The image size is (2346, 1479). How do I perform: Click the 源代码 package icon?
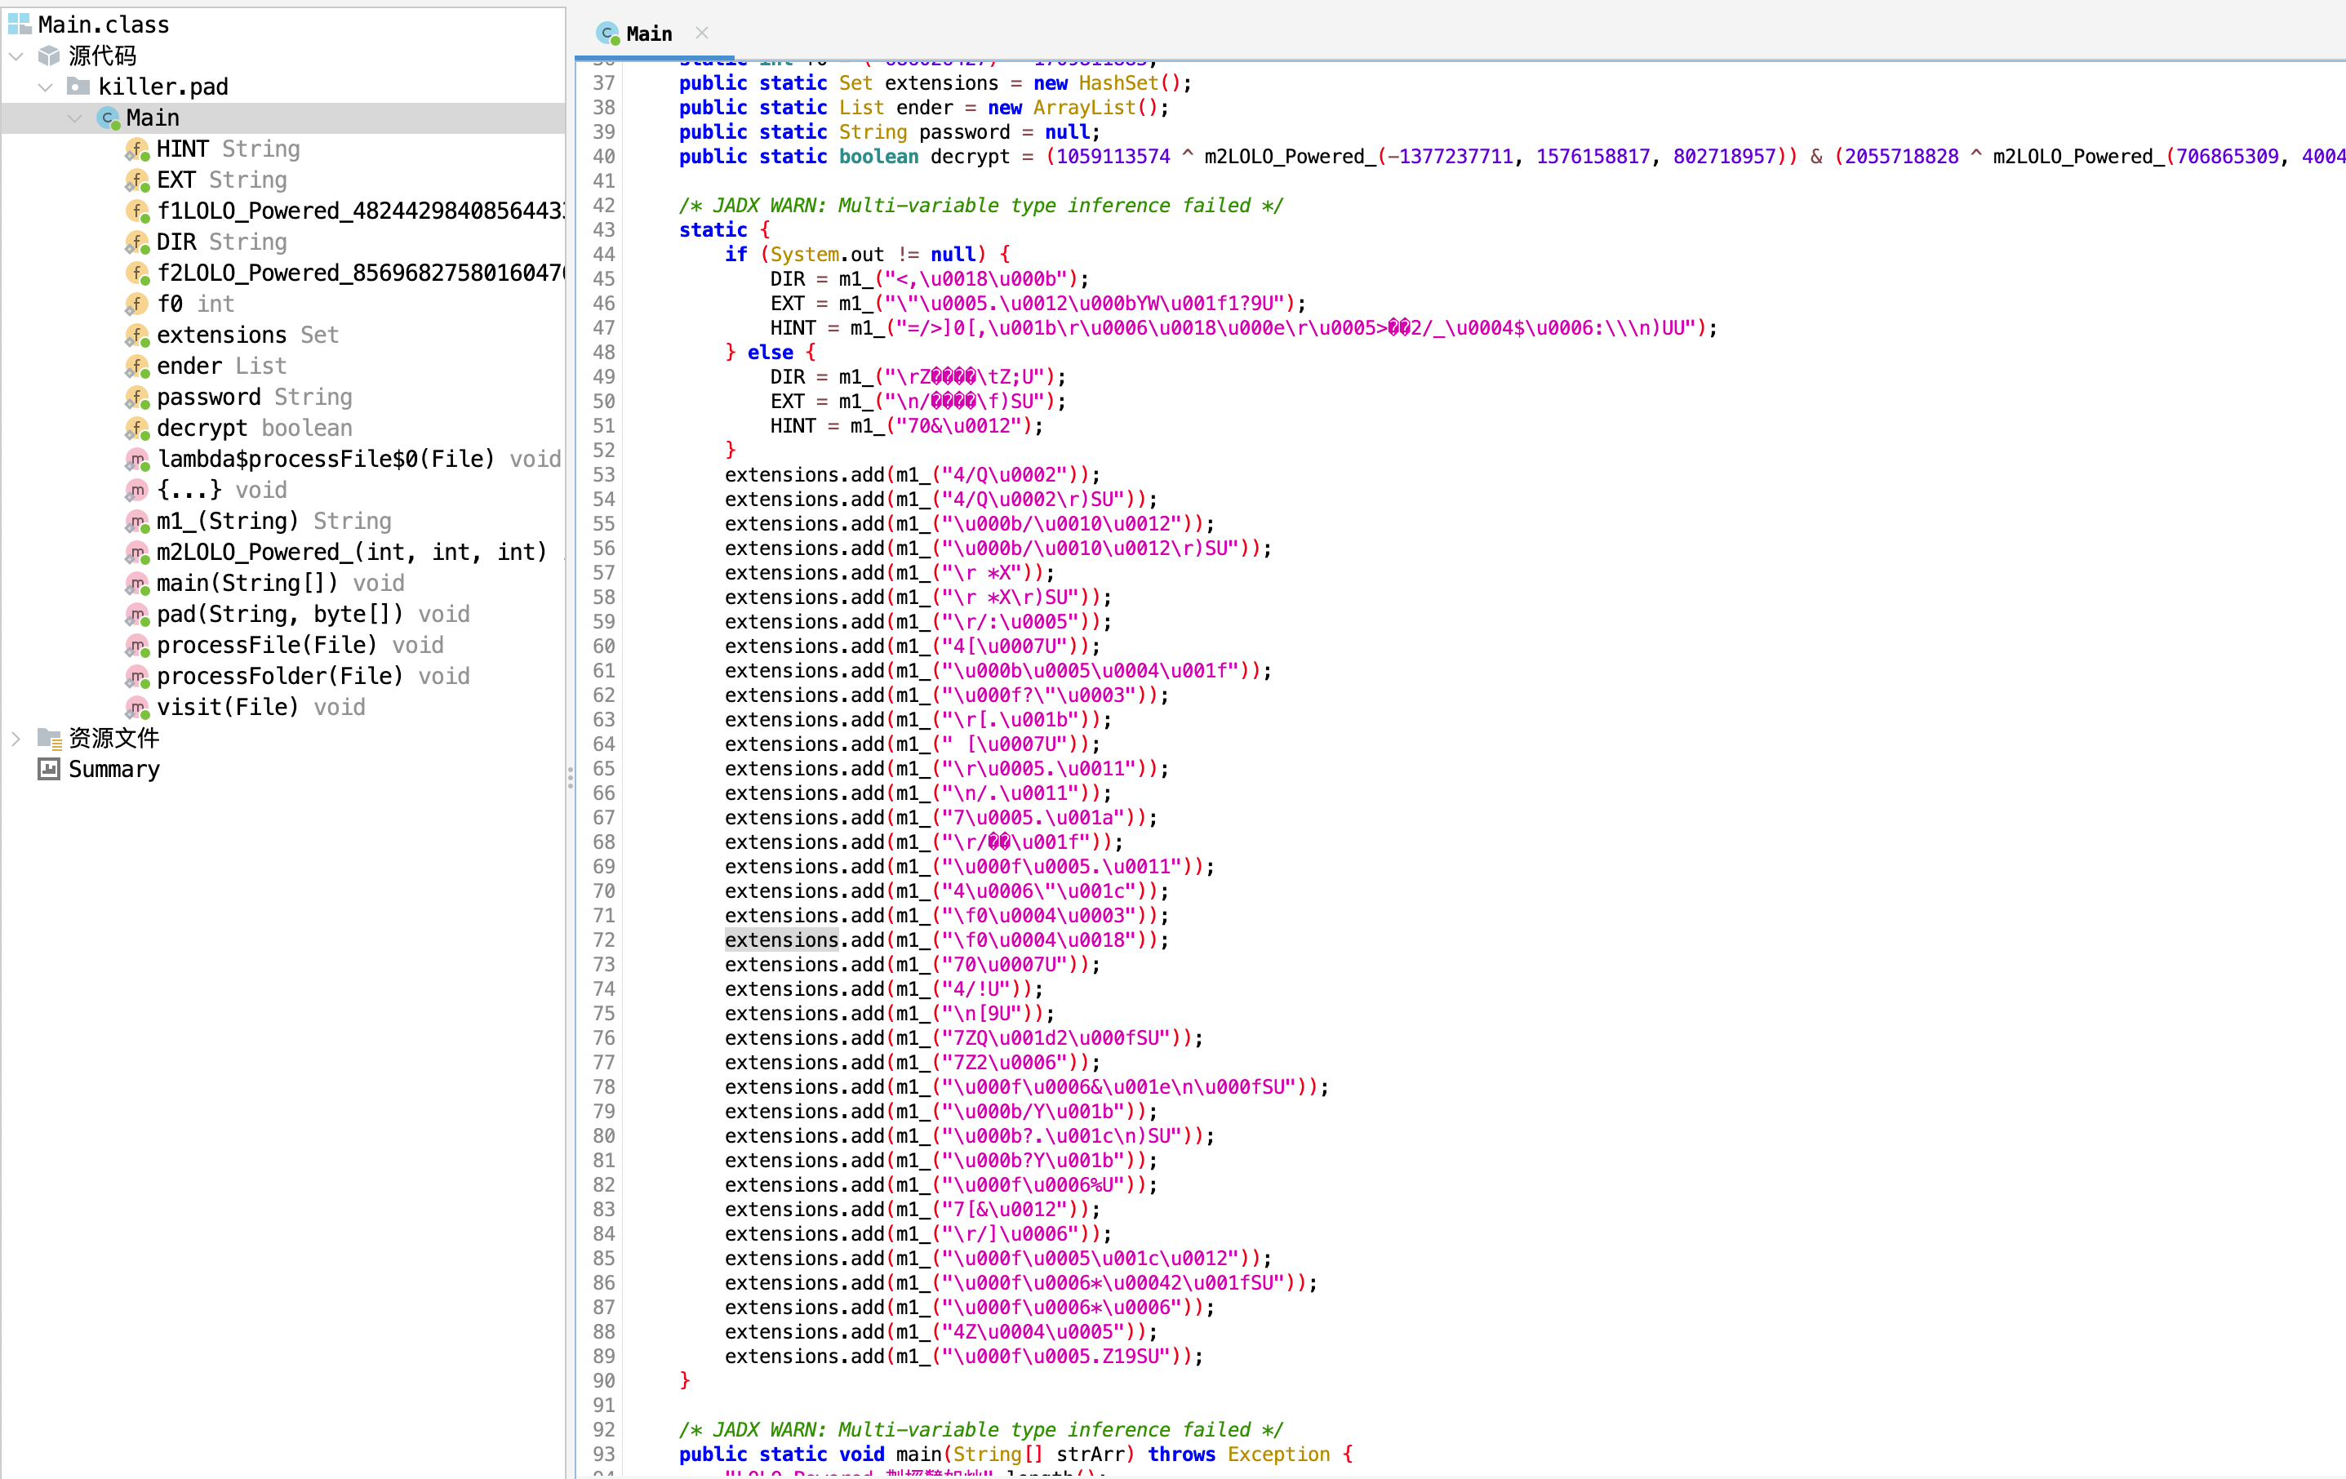(x=49, y=56)
